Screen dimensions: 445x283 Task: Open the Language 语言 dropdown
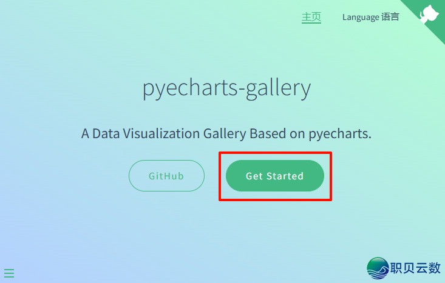371,18
